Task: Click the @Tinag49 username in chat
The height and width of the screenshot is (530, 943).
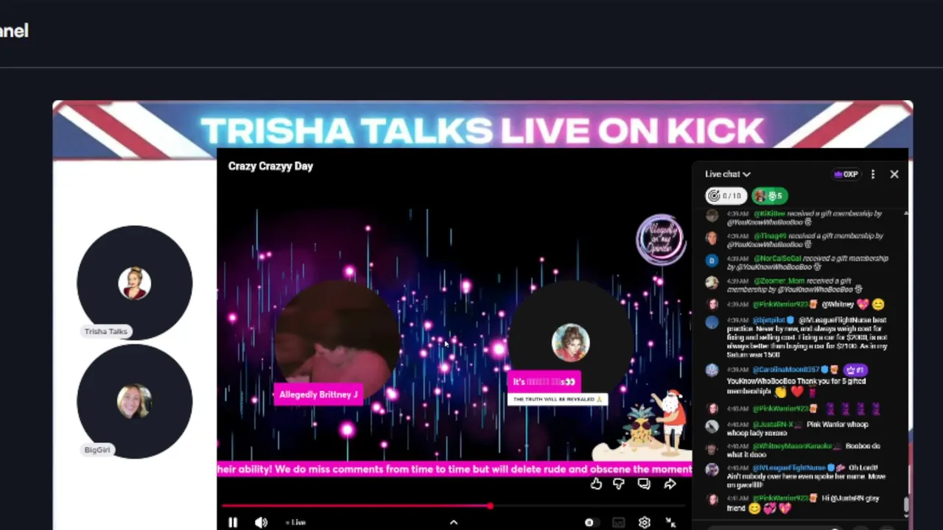Action: [x=770, y=236]
